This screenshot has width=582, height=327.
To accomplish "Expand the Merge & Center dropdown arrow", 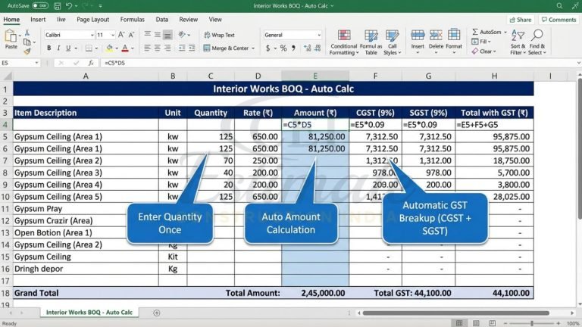I will coord(253,48).
